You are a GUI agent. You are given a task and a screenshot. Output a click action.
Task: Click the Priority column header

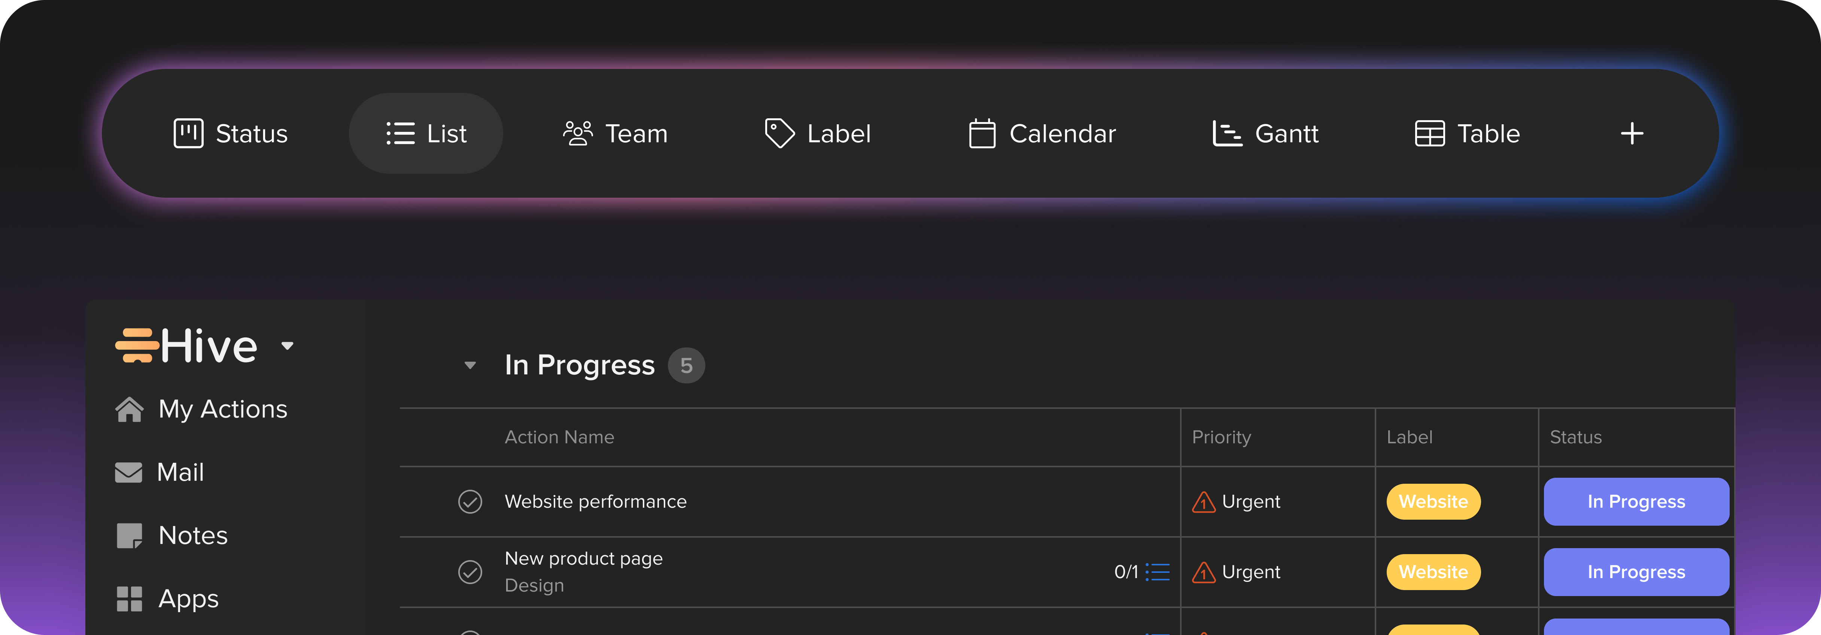pyautogui.click(x=1222, y=438)
